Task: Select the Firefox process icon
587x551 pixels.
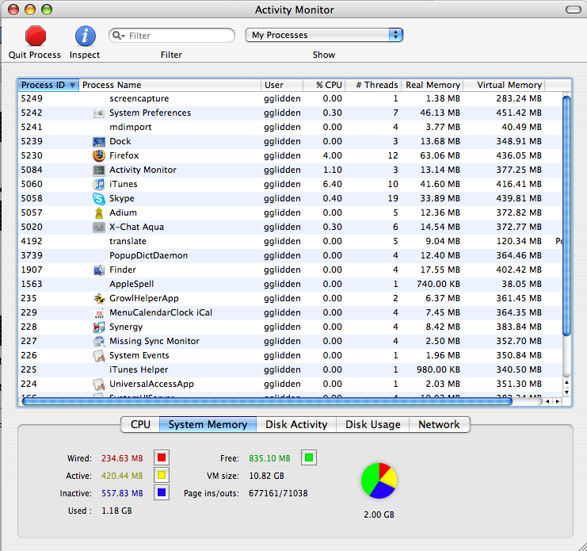Action: coord(99,155)
